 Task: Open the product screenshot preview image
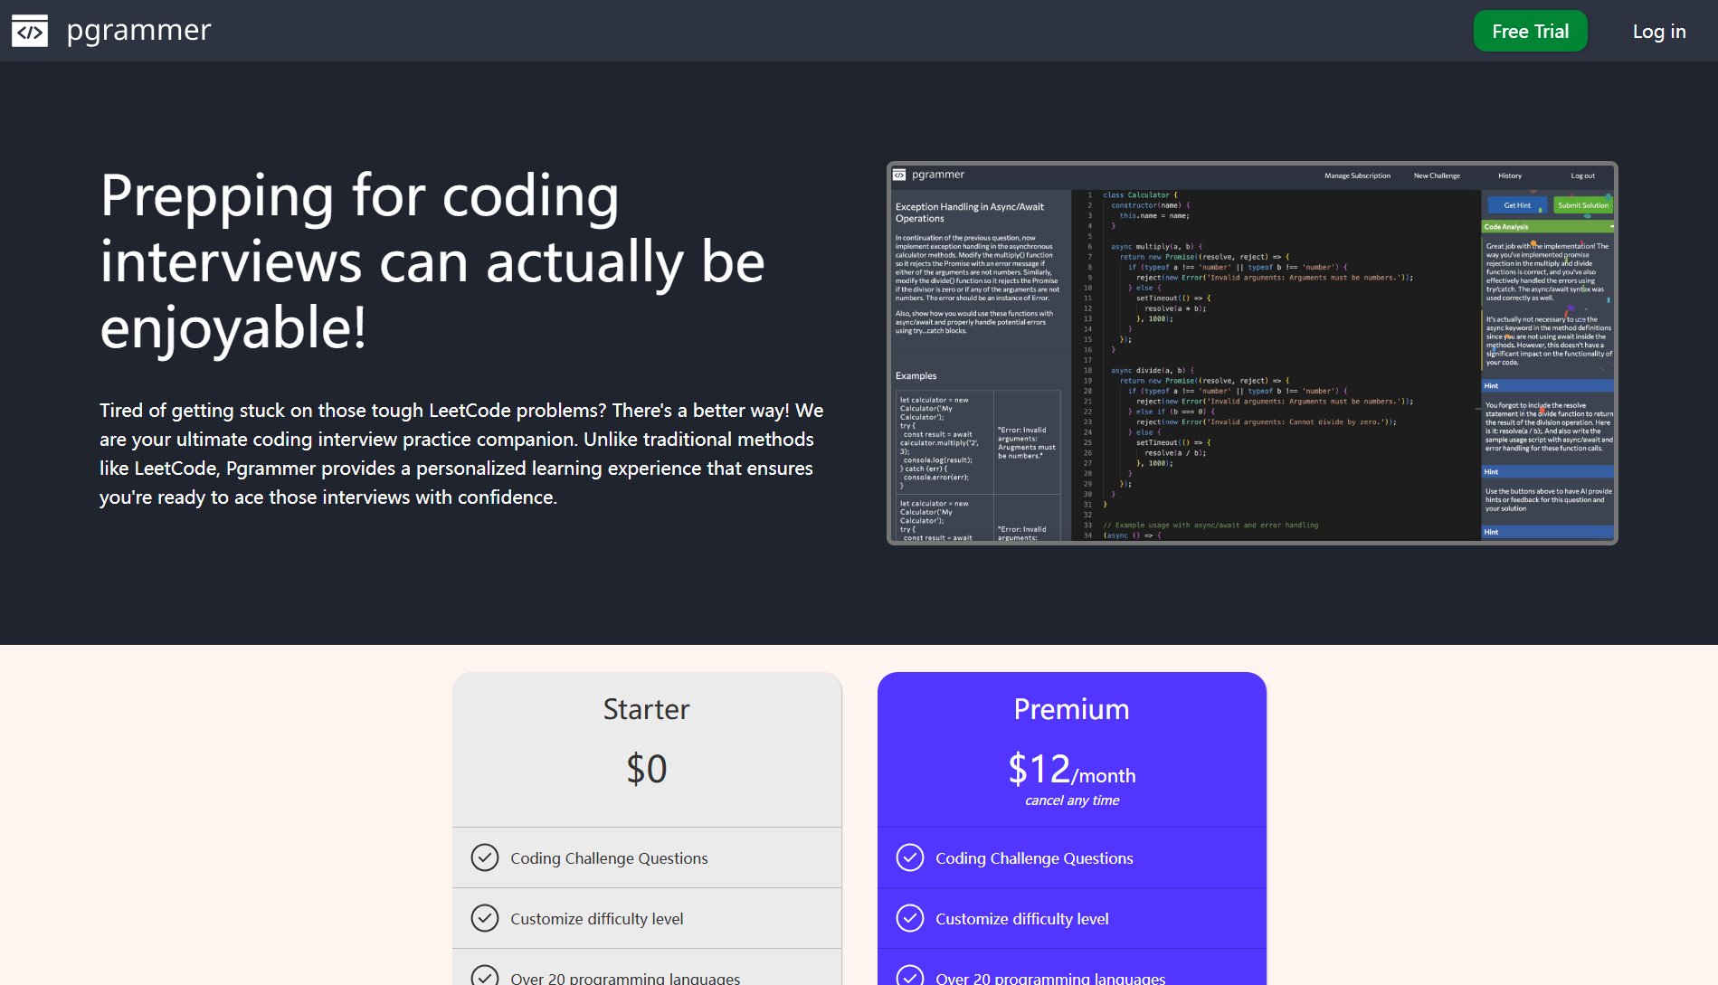1251,353
